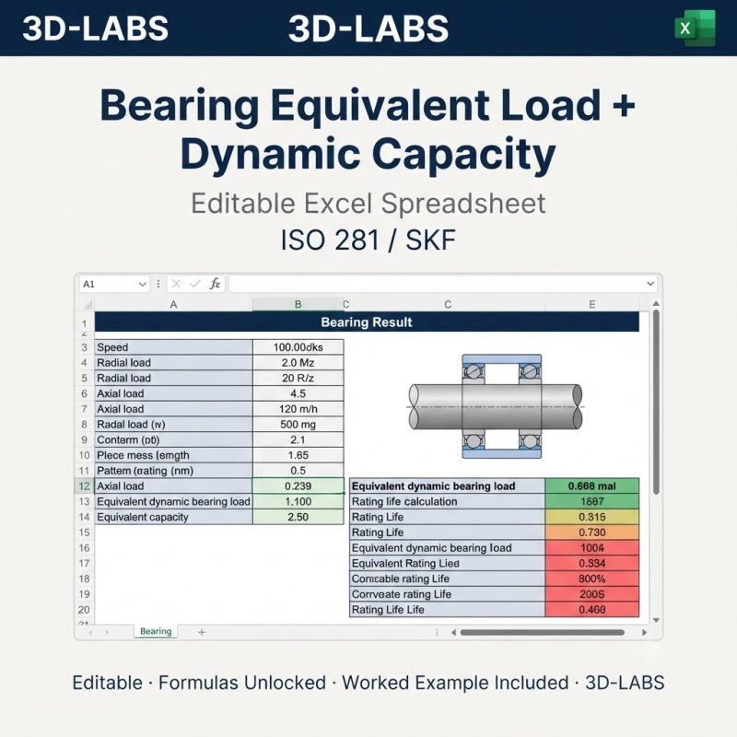Click the previous sheet navigation arrow
The image size is (737, 737).
(x=90, y=632)
